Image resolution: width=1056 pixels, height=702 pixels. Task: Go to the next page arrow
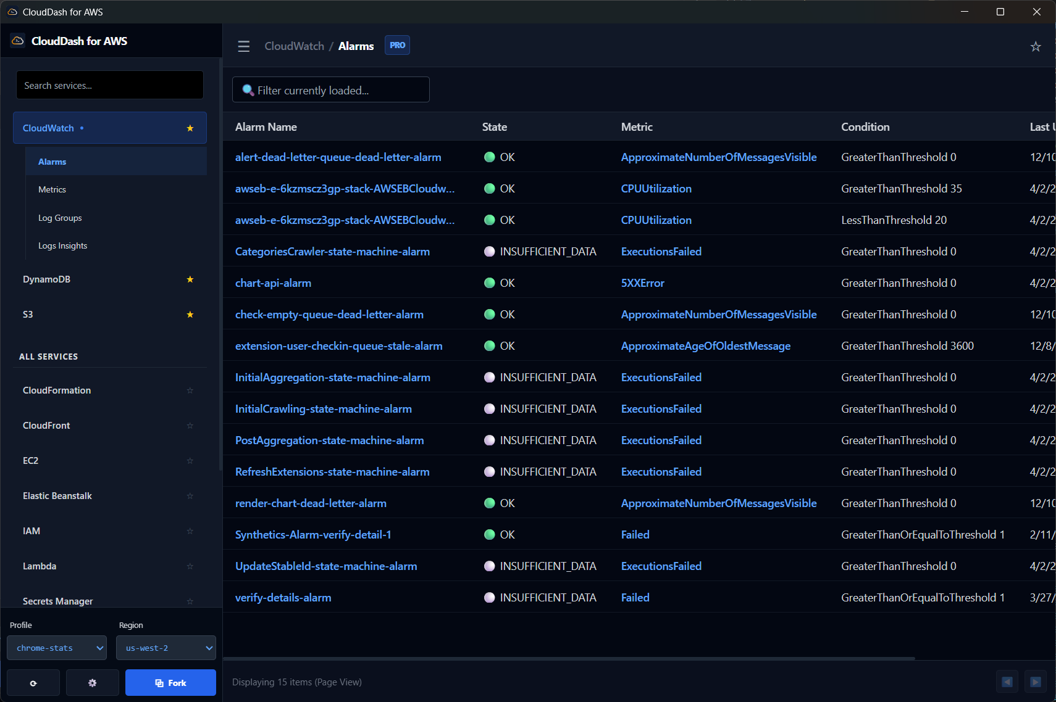[1036, 682]
